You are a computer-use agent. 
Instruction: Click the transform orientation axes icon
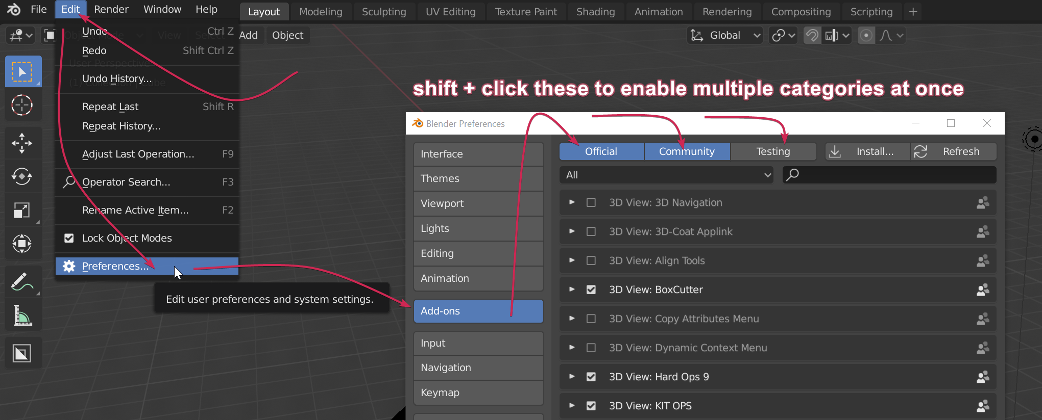[x=697, y=35]
